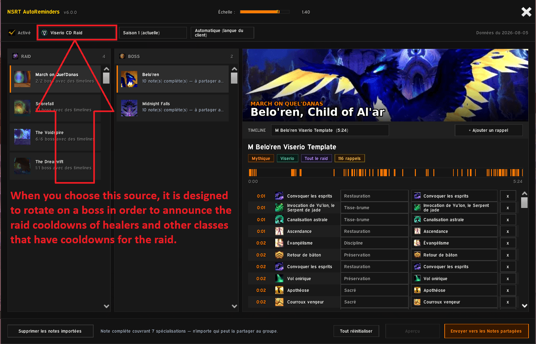Open the Viserio CD Raid source dropdown
The image size is (536, 344).
pyautogui.click(x=77, y=33)
